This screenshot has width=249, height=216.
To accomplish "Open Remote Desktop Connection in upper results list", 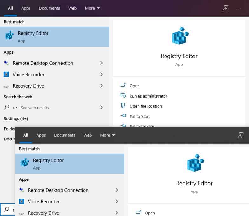I will point(55,63).
